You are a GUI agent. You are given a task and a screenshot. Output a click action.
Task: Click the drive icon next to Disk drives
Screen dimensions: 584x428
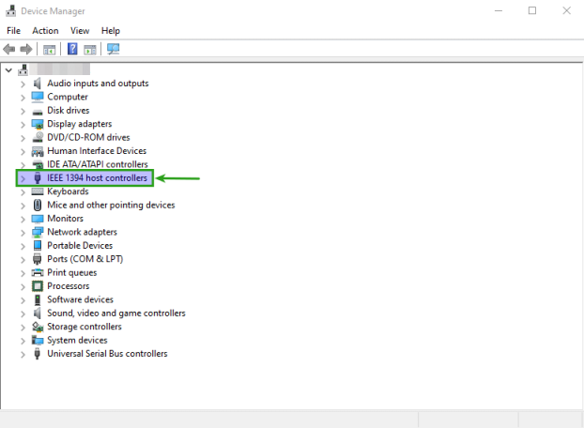[x=38, y=112]
